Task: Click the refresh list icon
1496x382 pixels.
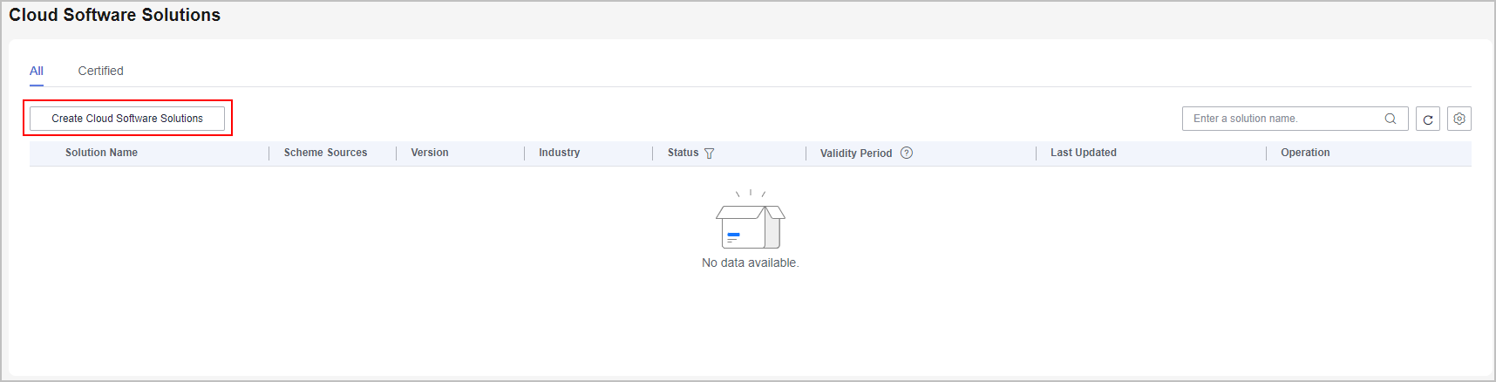Action: tap(1427, 119)
